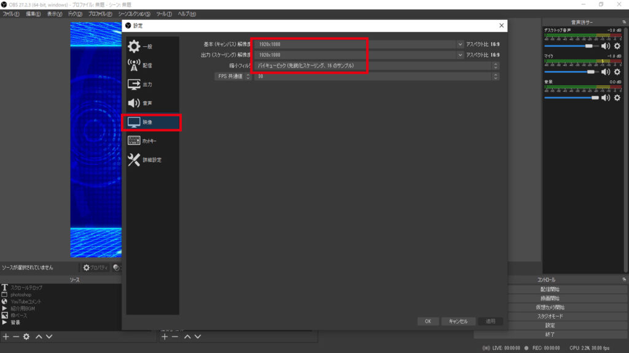
Task: Open the シーンコレクション menu
Action: coord(133,13)
